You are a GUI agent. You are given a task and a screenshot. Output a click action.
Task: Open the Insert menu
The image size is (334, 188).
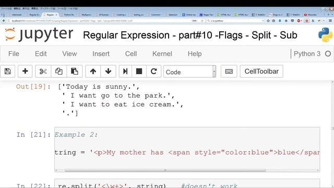tap(101, 54)
